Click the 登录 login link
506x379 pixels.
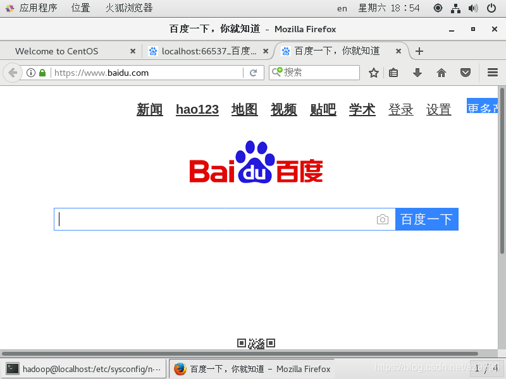coord(401,109)
